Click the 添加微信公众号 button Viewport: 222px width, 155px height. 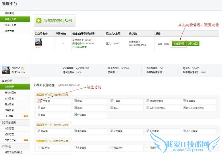tap(54, 20)
